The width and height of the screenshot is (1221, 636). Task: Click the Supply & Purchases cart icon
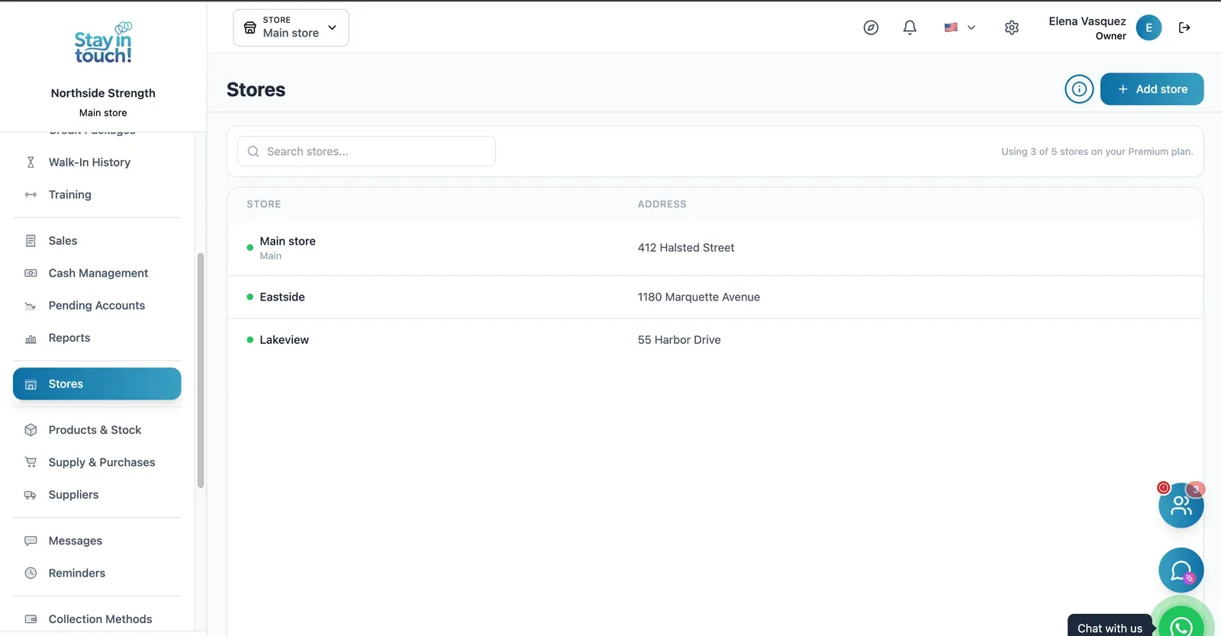point(31,462)
